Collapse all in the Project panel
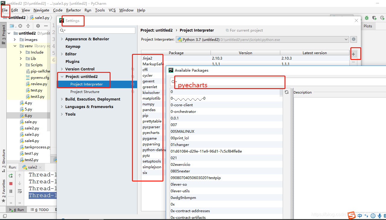 tap(28, 26)
